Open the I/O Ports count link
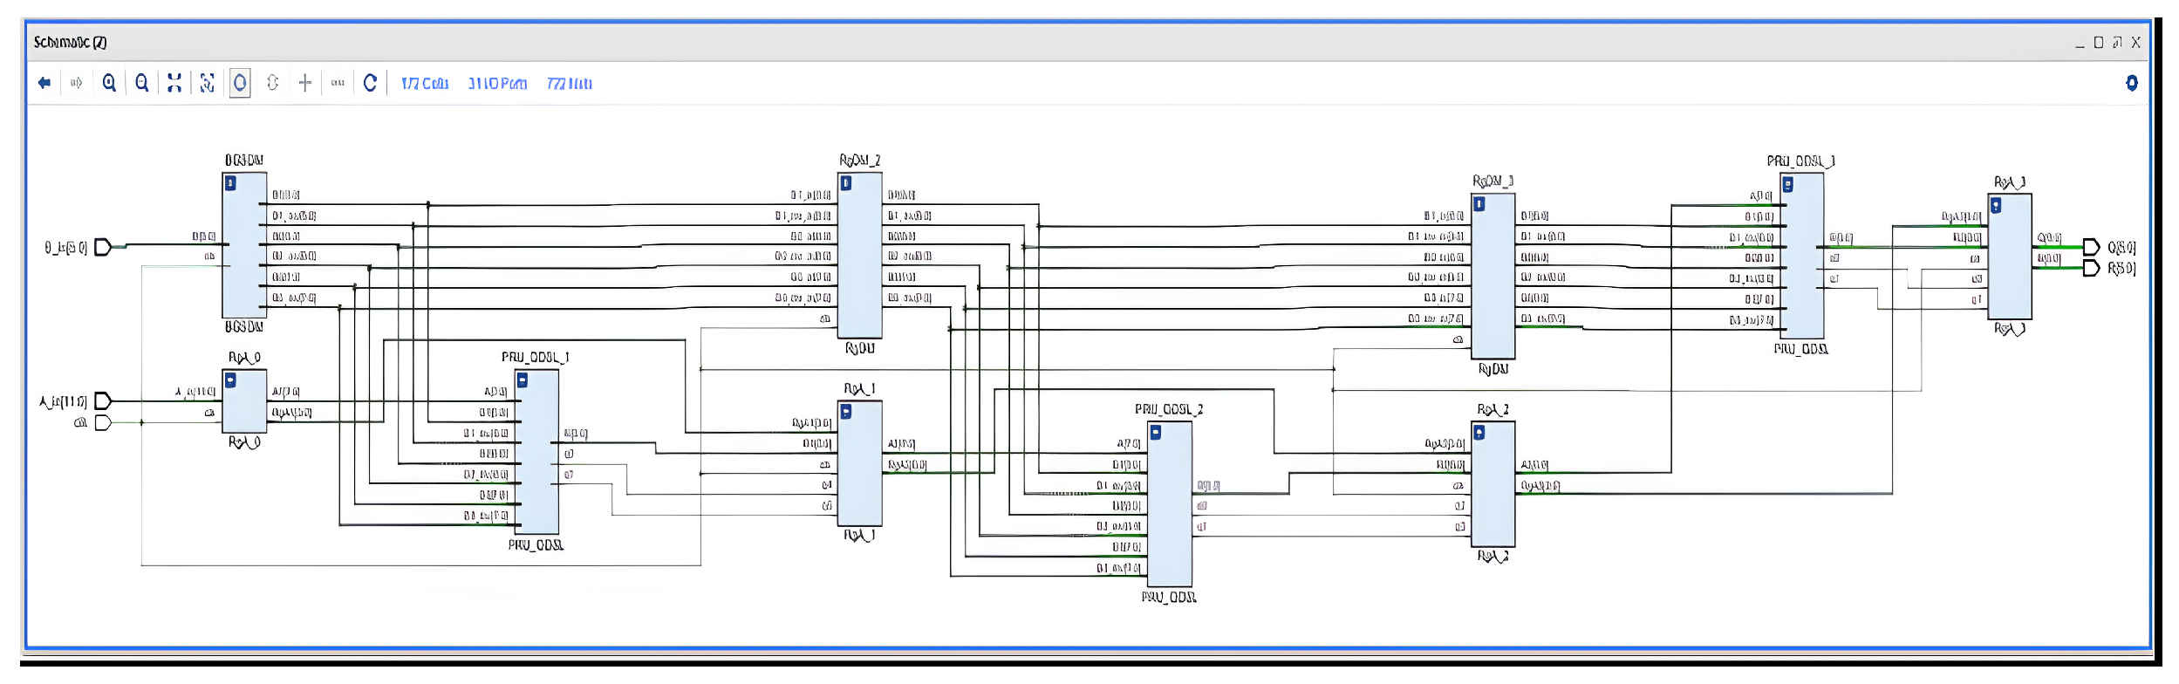 pyautogui.click(x=497, y=84)
